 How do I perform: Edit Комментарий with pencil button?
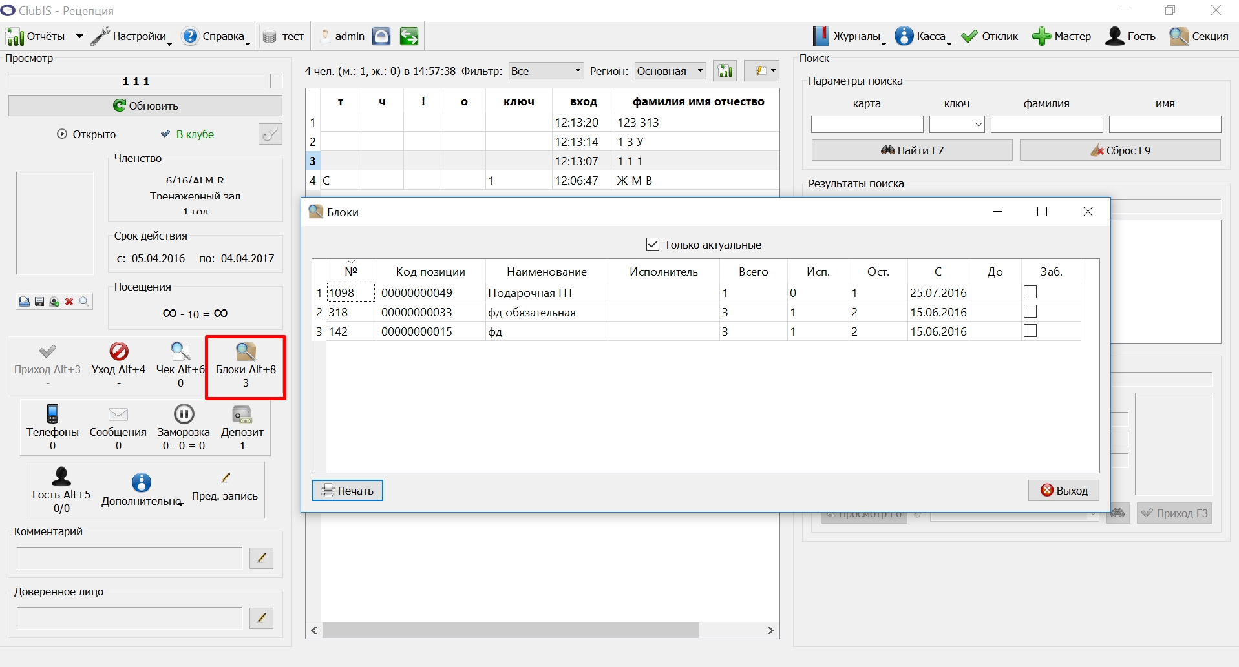coord(262,559)
